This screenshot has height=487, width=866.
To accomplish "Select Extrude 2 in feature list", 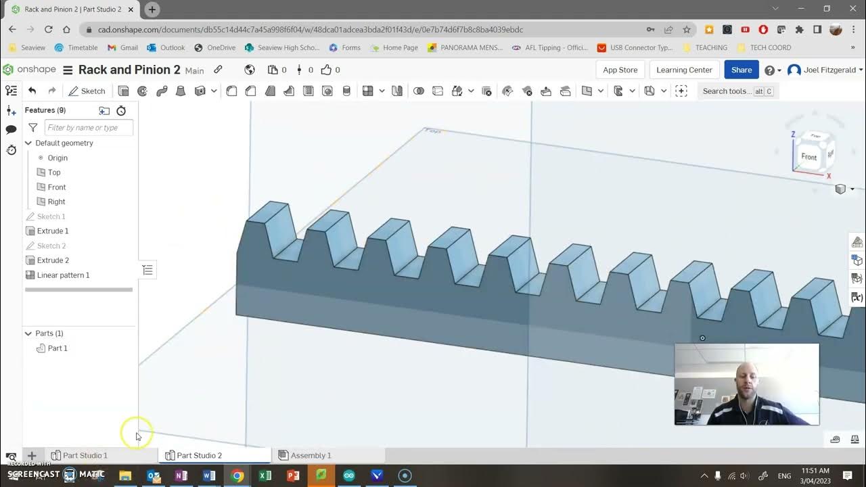I will 53,260.
